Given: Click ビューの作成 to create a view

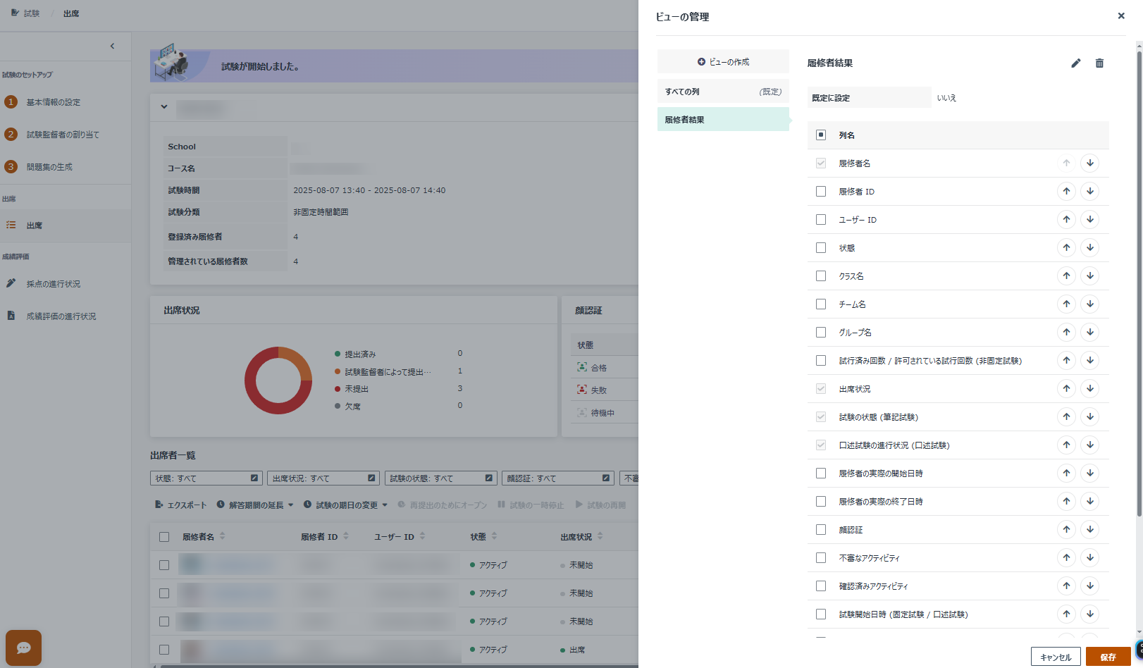Looking at the screenshot, I should coord(723,62).
